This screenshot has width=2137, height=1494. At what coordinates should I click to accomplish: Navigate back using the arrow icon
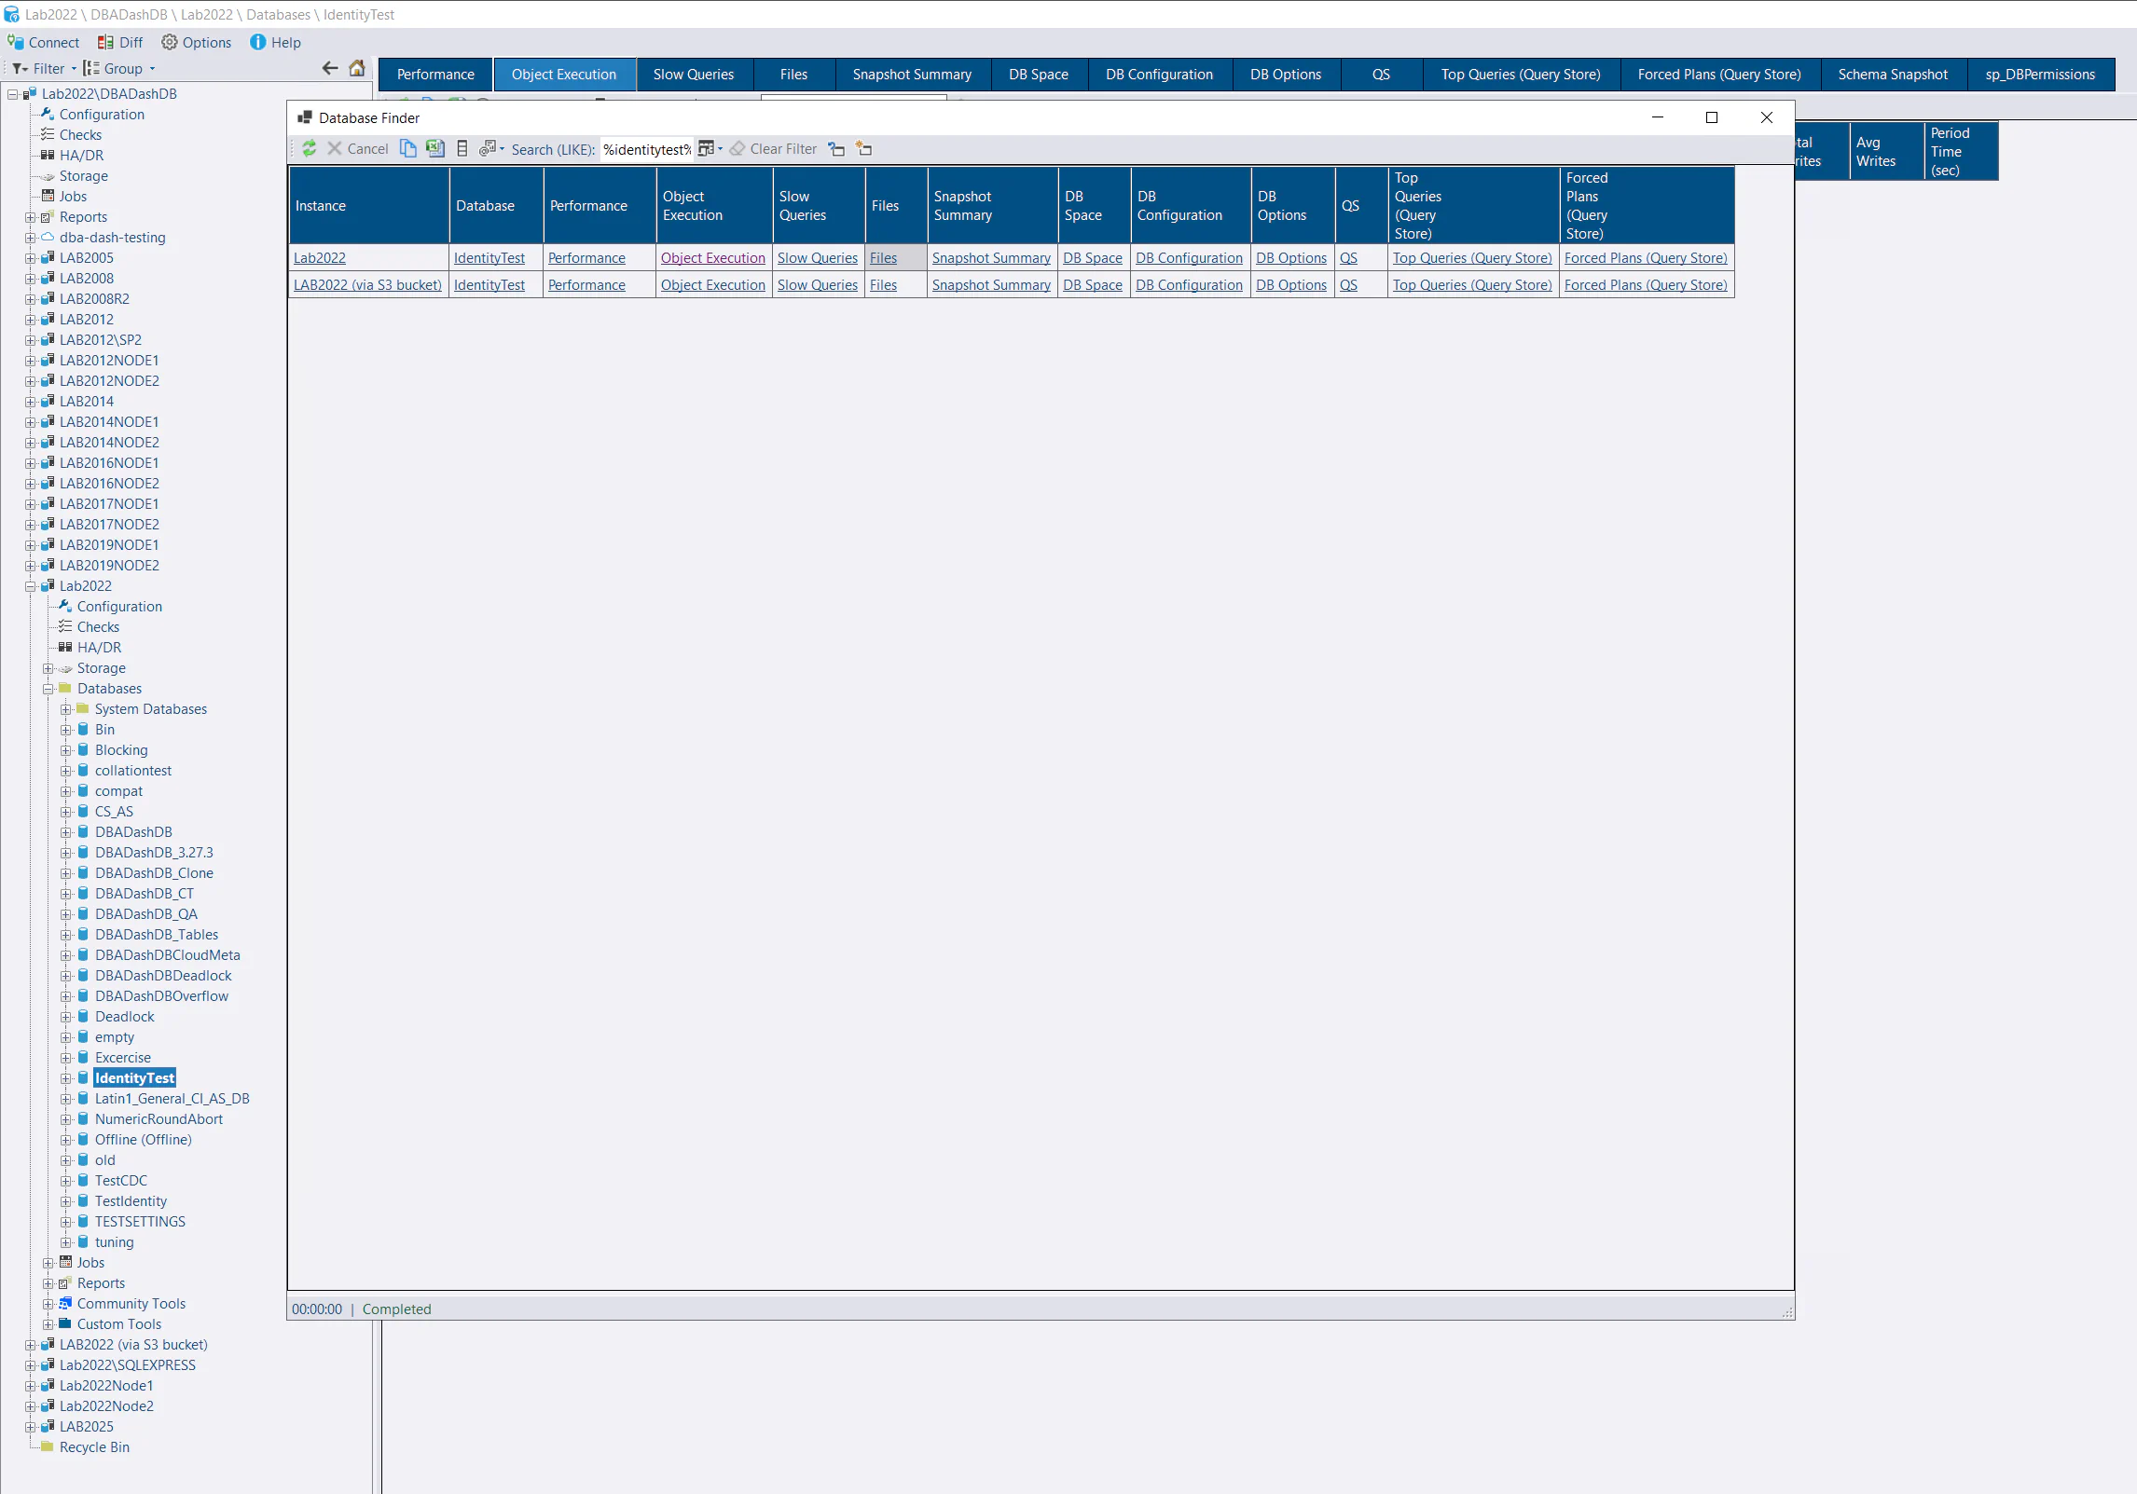coord(330,68)
